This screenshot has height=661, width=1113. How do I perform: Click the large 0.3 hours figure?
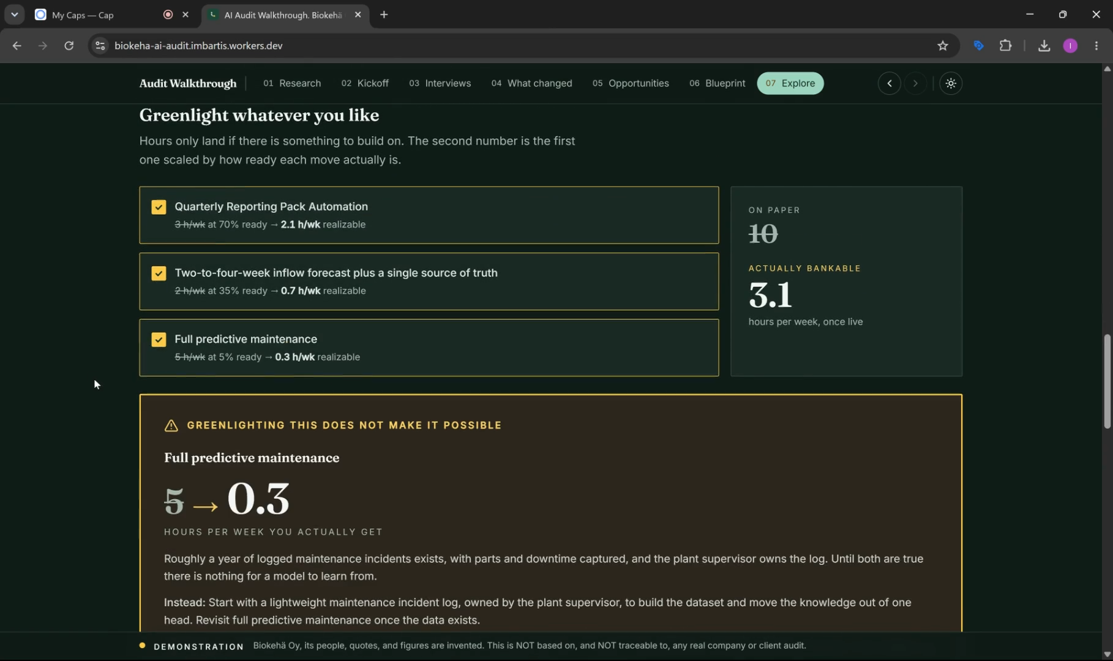[x=258, y=499]
